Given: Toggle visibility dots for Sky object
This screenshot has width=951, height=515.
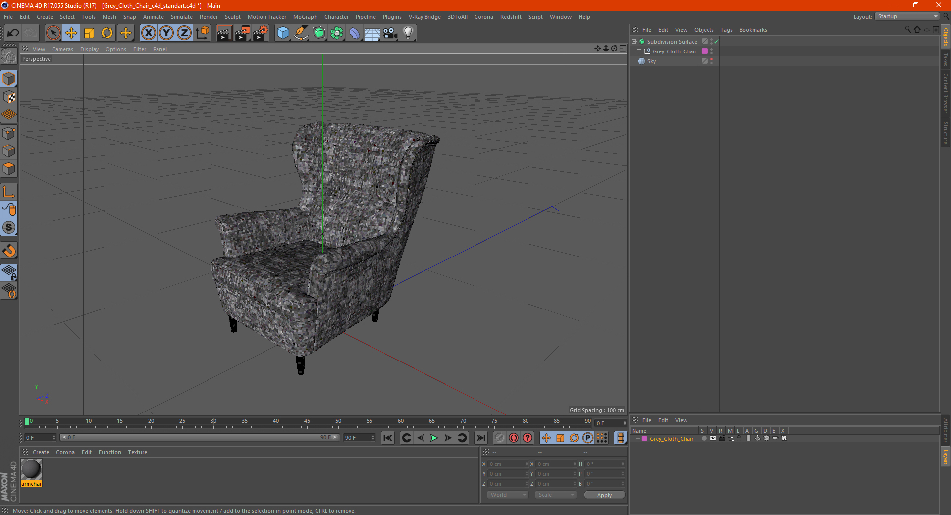Looking at the screenshot, I should point(712,61).
